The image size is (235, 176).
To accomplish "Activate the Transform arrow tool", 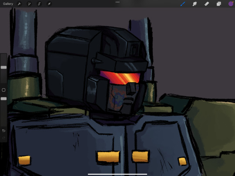I will (49, 4).
